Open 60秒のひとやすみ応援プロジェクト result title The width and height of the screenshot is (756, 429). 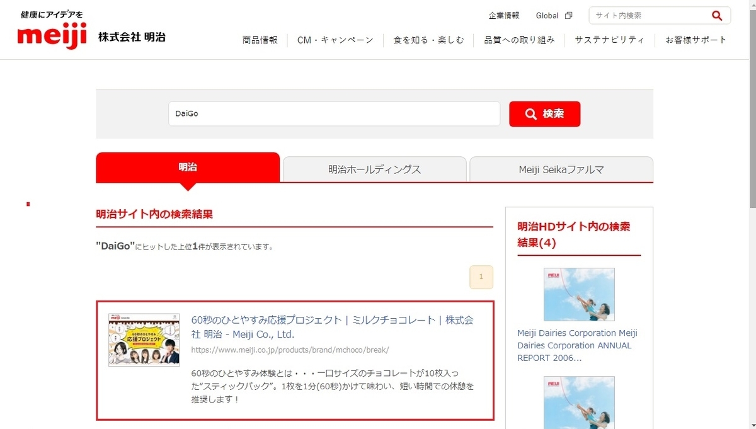coord(332,327)
